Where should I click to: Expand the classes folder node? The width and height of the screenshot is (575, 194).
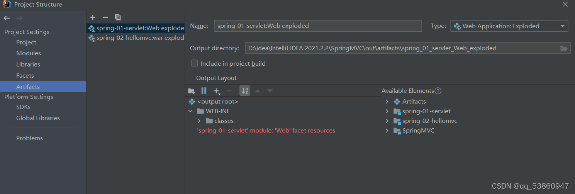(199, 121)
